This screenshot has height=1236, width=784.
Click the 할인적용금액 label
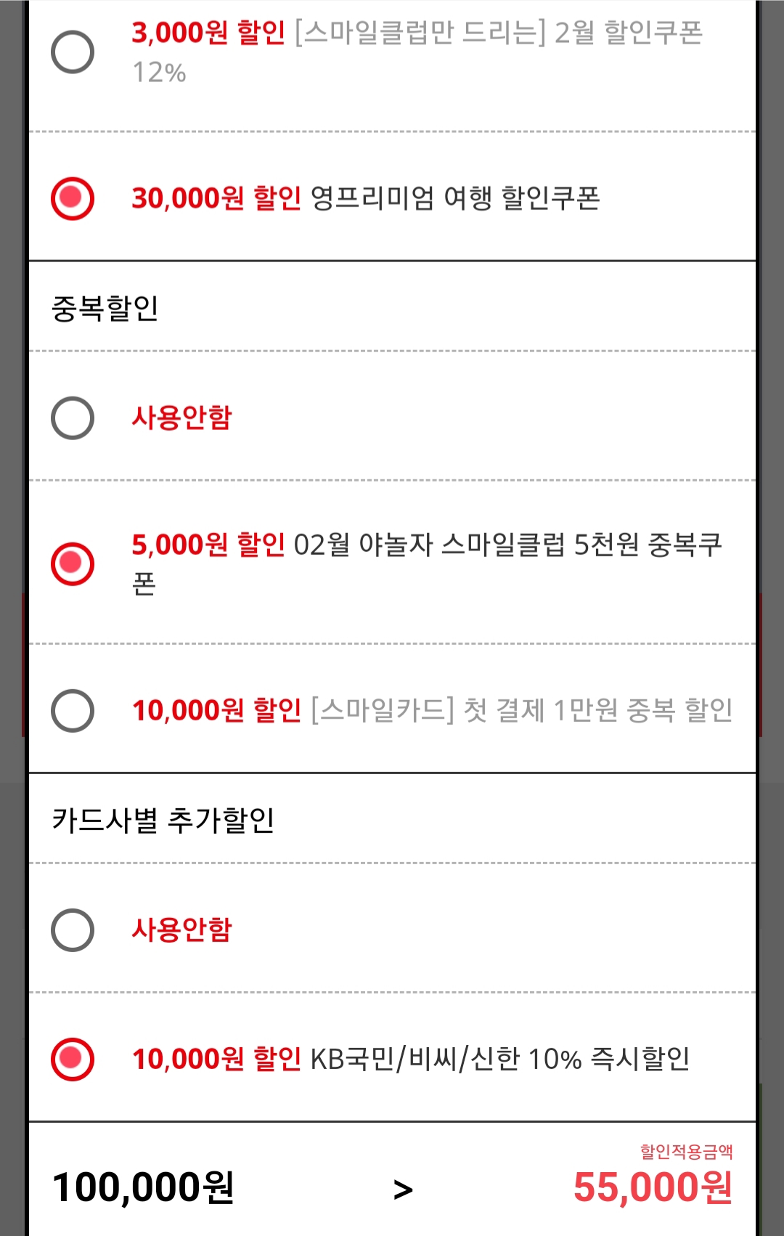coord(686,1151)
